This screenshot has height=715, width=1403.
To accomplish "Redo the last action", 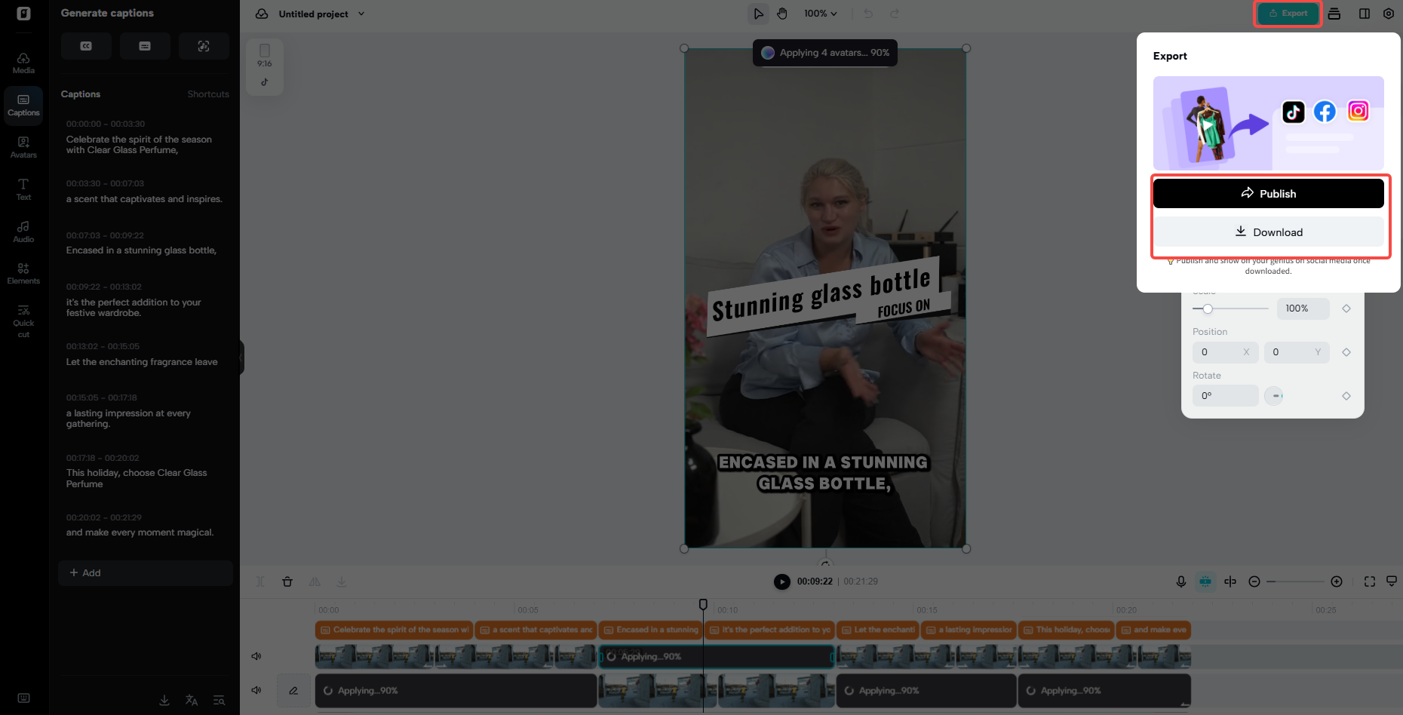I will (895, 14).
